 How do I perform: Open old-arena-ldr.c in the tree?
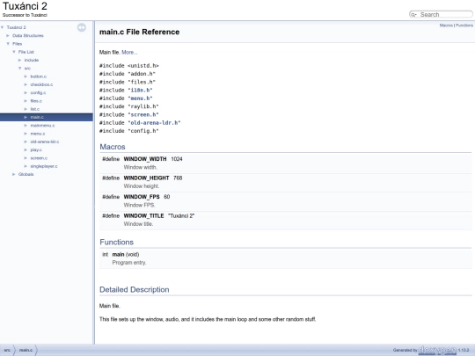[45, 142]
